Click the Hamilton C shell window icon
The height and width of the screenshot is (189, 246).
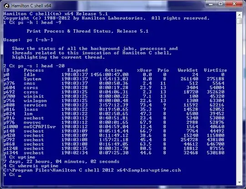(x=6, y=6)
